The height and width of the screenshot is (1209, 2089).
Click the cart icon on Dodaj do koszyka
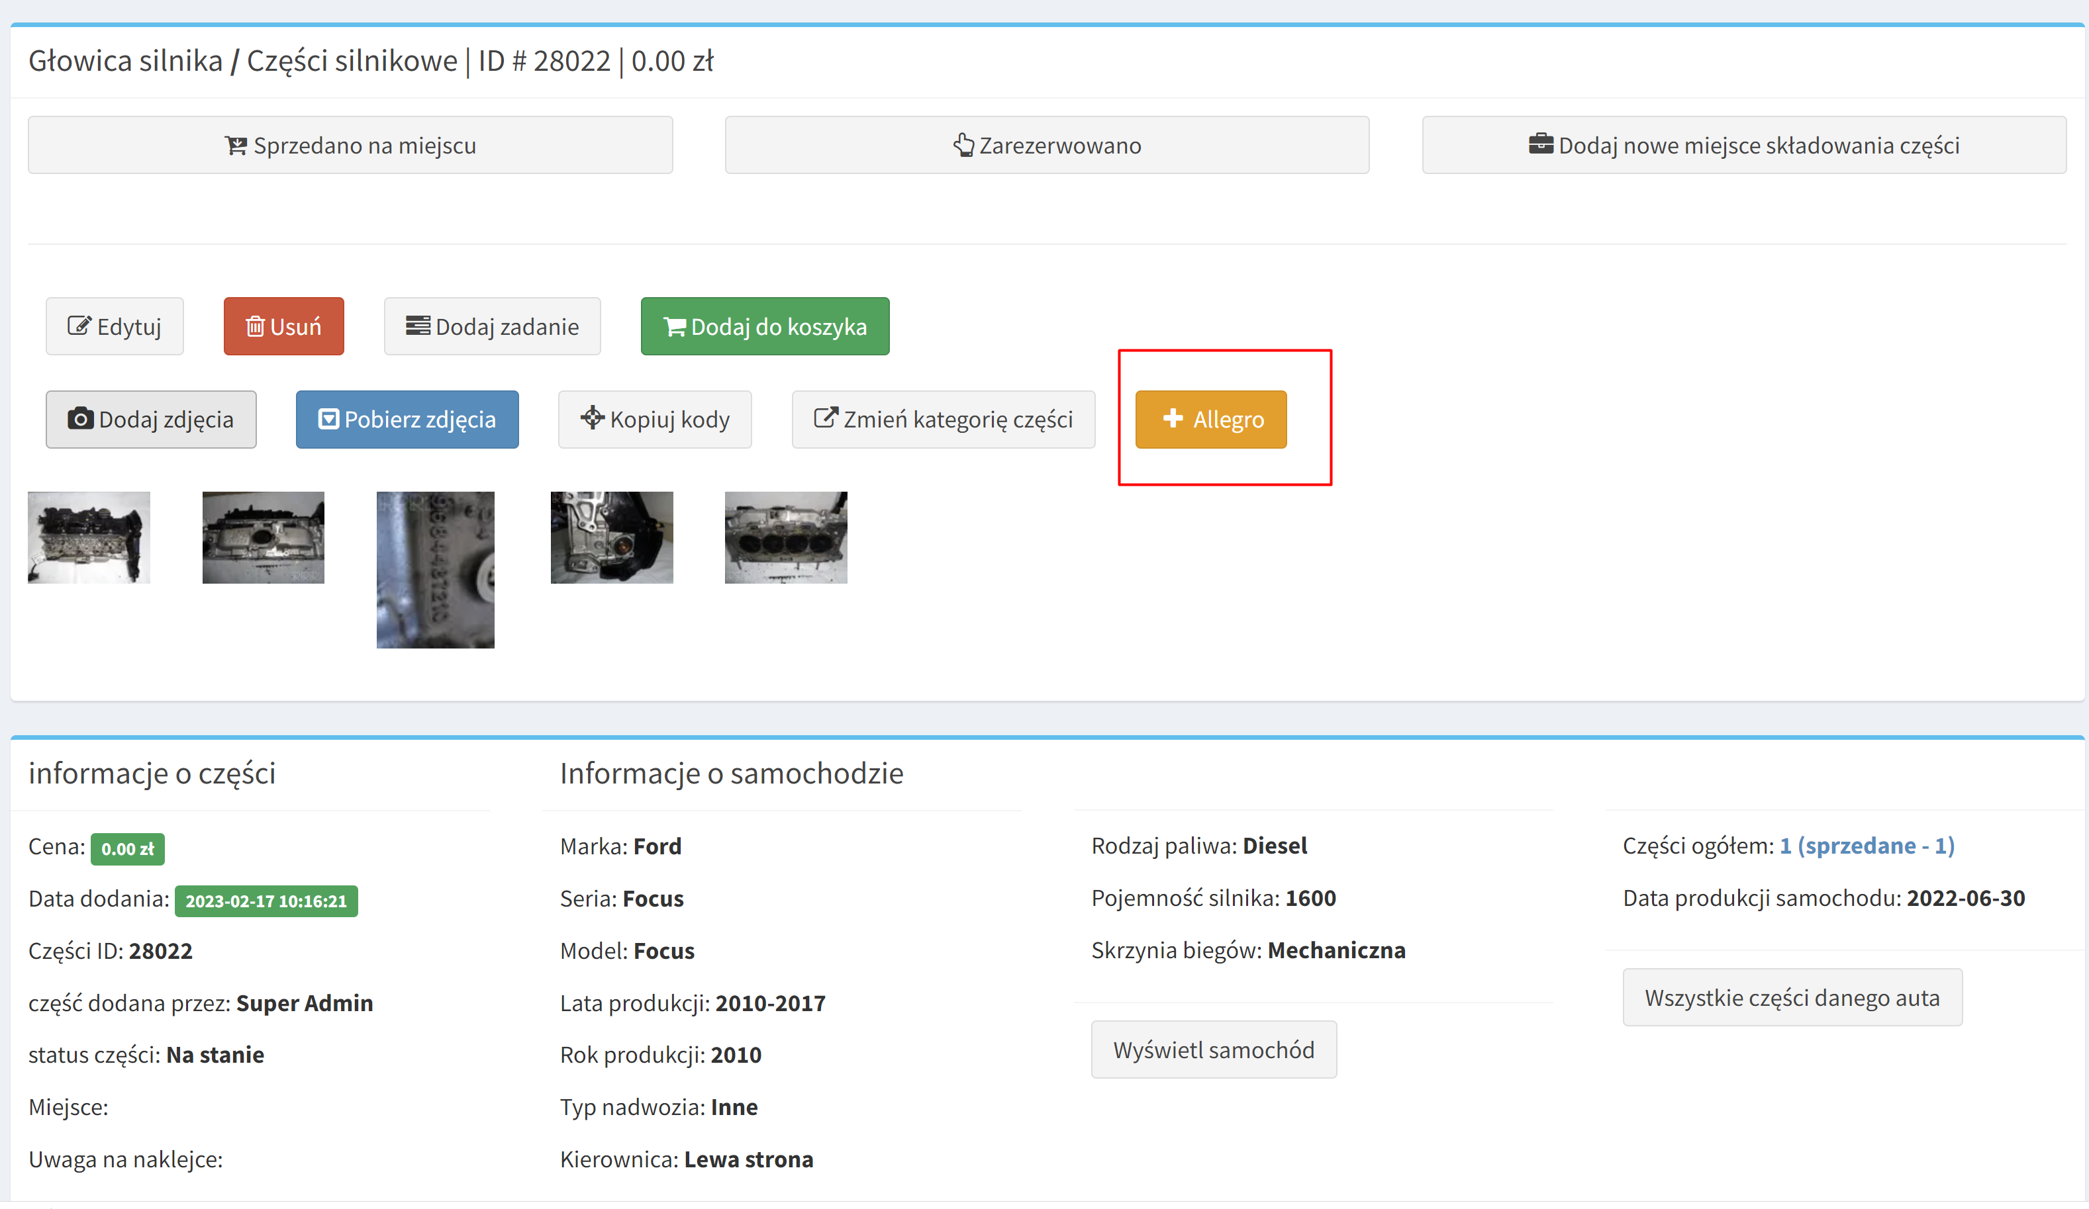[675, 328]
